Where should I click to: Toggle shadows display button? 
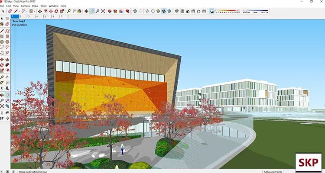click(211, 11)
